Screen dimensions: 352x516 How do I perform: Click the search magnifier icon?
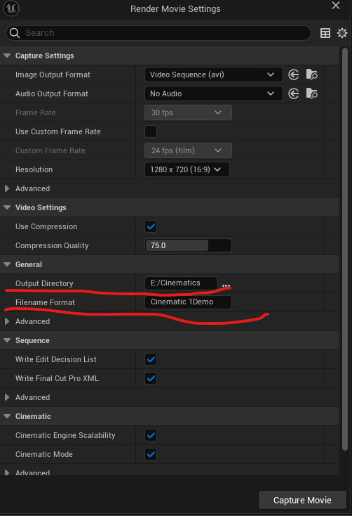(15, 33)
